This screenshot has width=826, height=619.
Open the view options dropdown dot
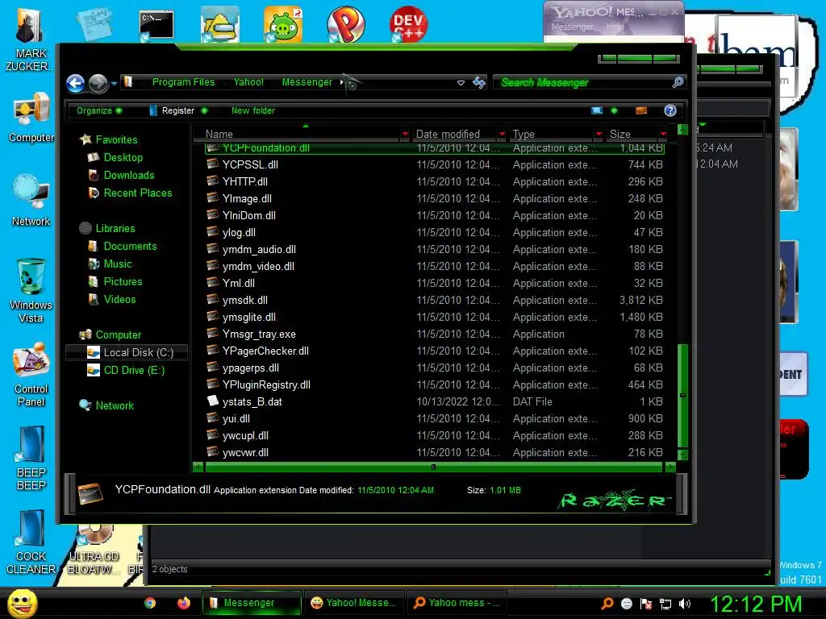coord(614,110)
